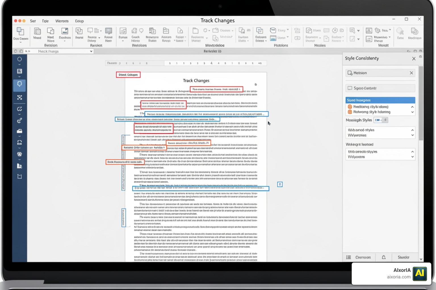The width and height of the screenshot is (436, 290).
Task: Click the Dosthos ribbon icon
Action: pos(65,31)
